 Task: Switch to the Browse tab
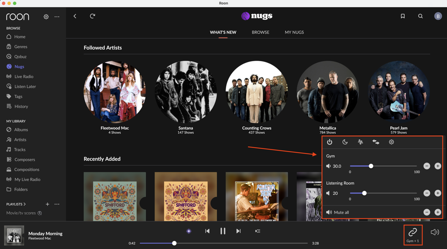coord(260,32)
